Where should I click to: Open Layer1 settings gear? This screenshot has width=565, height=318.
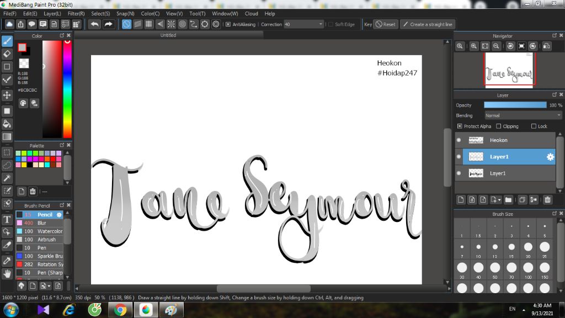tap(550, 157)
